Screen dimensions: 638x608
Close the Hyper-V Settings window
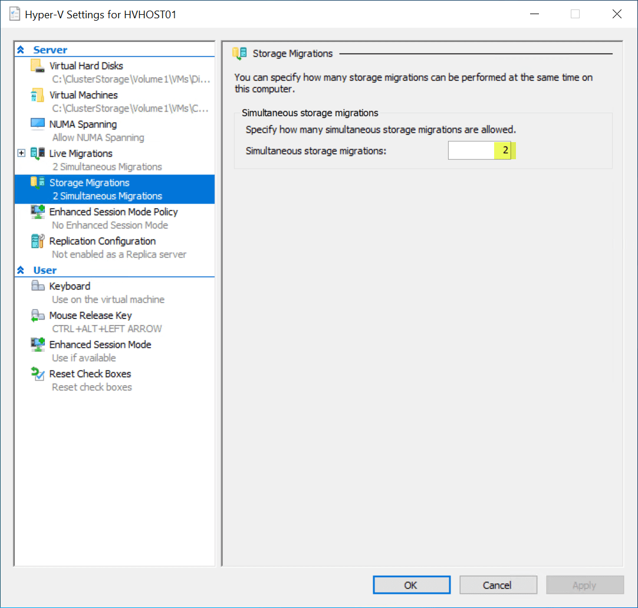pyautogui.click(x=617, y=14)
